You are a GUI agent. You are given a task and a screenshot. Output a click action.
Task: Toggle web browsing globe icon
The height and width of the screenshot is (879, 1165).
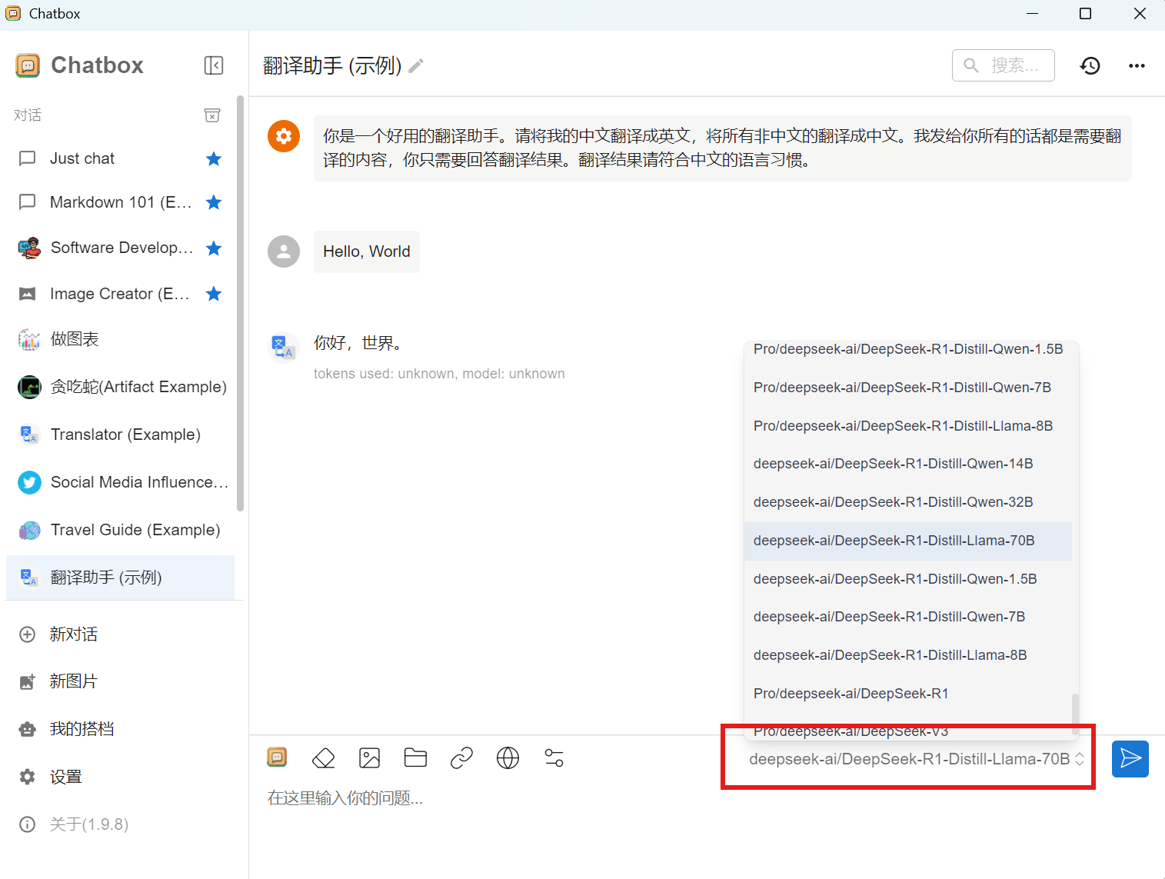click(508, 758)
